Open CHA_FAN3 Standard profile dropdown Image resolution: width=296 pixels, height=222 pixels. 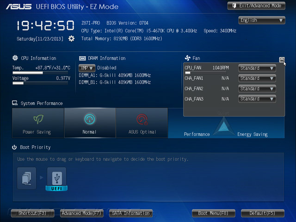pos(257,99)
